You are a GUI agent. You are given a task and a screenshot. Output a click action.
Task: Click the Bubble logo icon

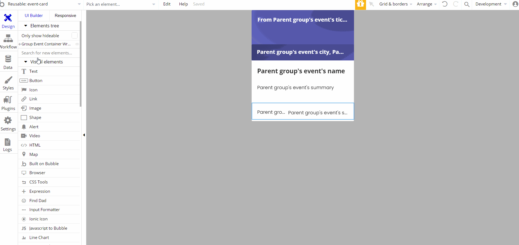(2, 4)
